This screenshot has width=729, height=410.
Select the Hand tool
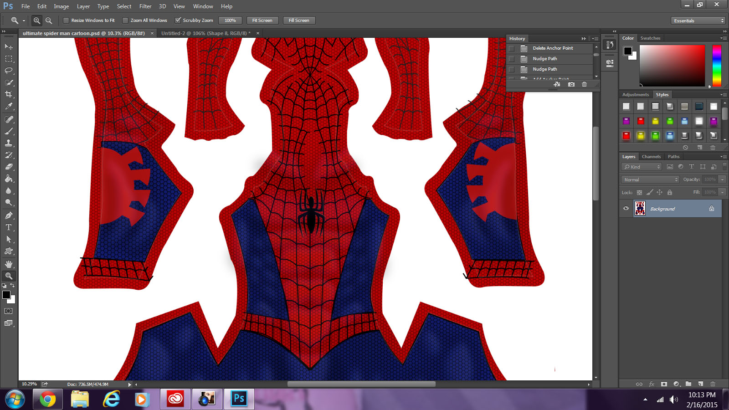pyautogui.click(x=9, y=264)
